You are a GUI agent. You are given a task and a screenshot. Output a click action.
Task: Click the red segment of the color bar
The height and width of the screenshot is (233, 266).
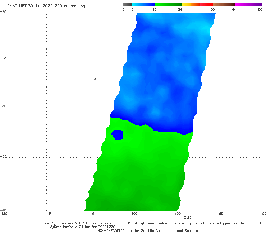(206, 4)
